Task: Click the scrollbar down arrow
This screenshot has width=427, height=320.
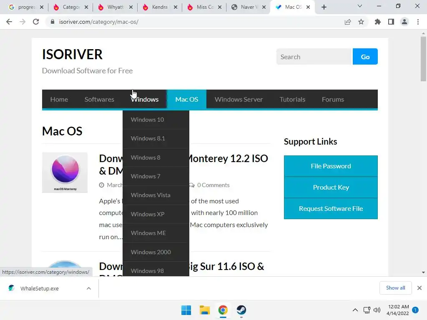Action: point(423,272)
